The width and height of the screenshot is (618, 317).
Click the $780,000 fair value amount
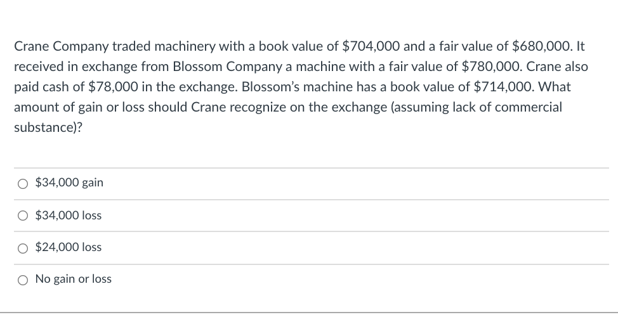pos(492,67)
